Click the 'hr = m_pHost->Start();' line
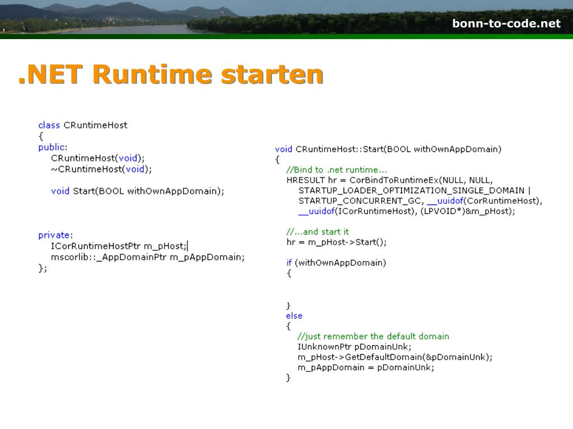The image size is (573, 429). (x=336, y=242)
